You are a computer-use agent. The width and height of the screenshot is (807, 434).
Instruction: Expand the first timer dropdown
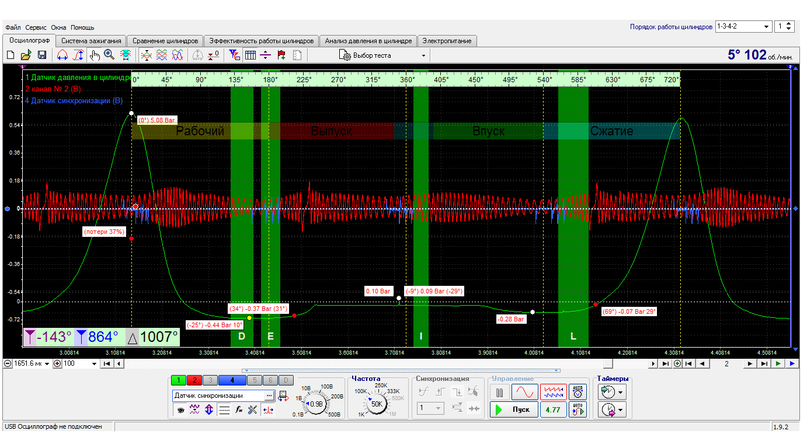(x=620, y=391)
